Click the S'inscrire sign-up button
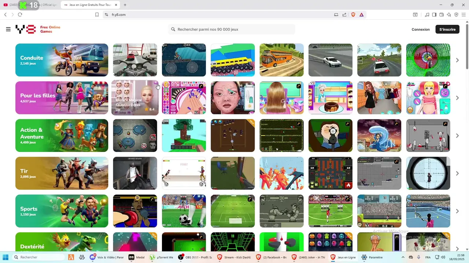Screen dimensions: 469x263 pyautogui.click(x=447, y=30)
